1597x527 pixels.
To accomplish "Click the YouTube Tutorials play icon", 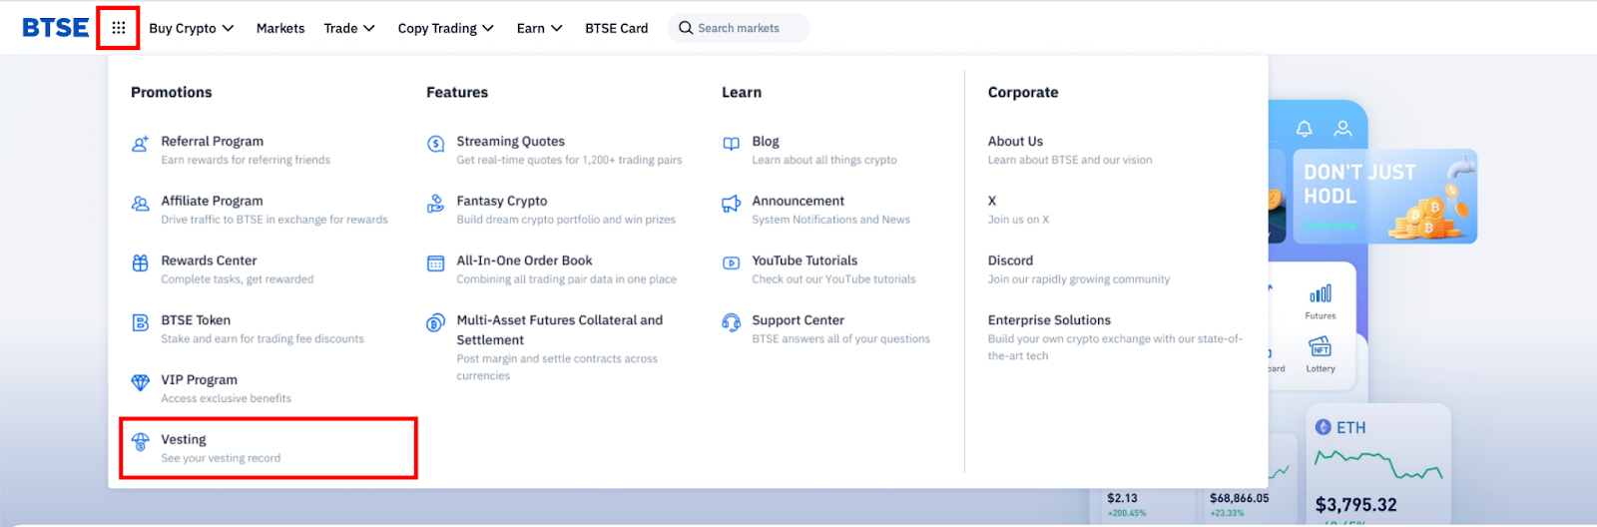I will pos(732,263).
